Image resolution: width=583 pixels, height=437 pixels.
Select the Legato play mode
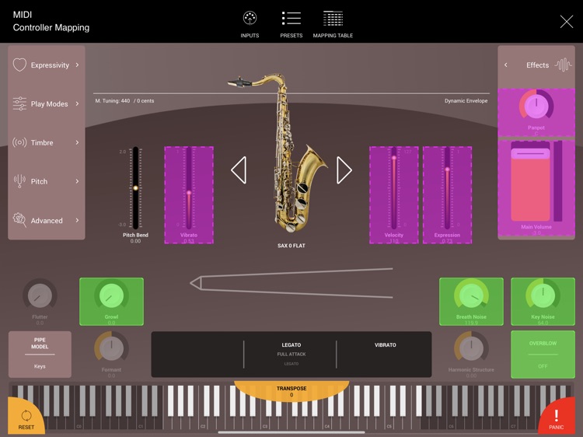(x=291, y=345)
